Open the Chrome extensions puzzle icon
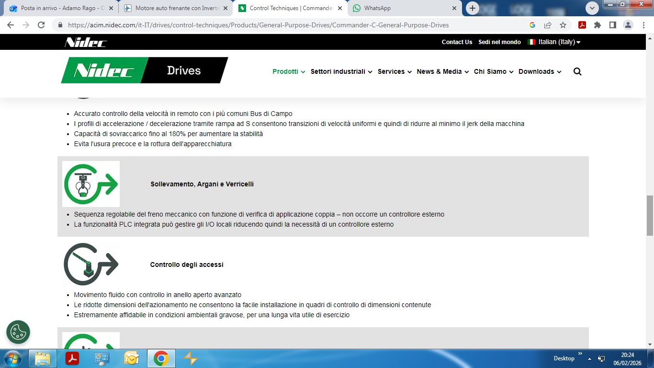 (597, 25)
